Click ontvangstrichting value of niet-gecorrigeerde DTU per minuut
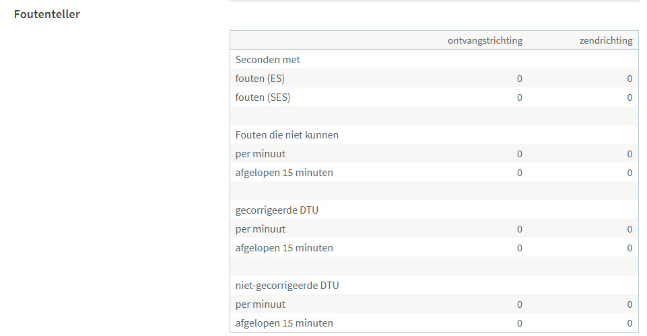647x336 pixels. (x=520, y=304)
